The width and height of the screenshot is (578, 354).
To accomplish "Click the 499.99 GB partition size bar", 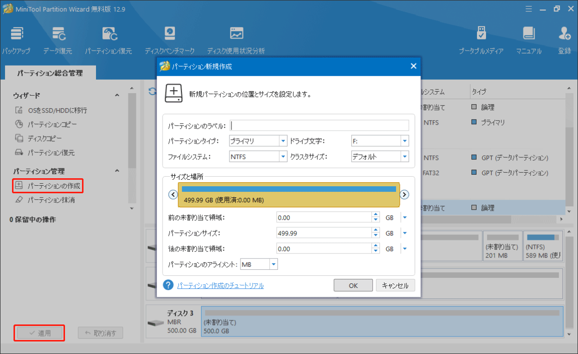I will [288, 195].
